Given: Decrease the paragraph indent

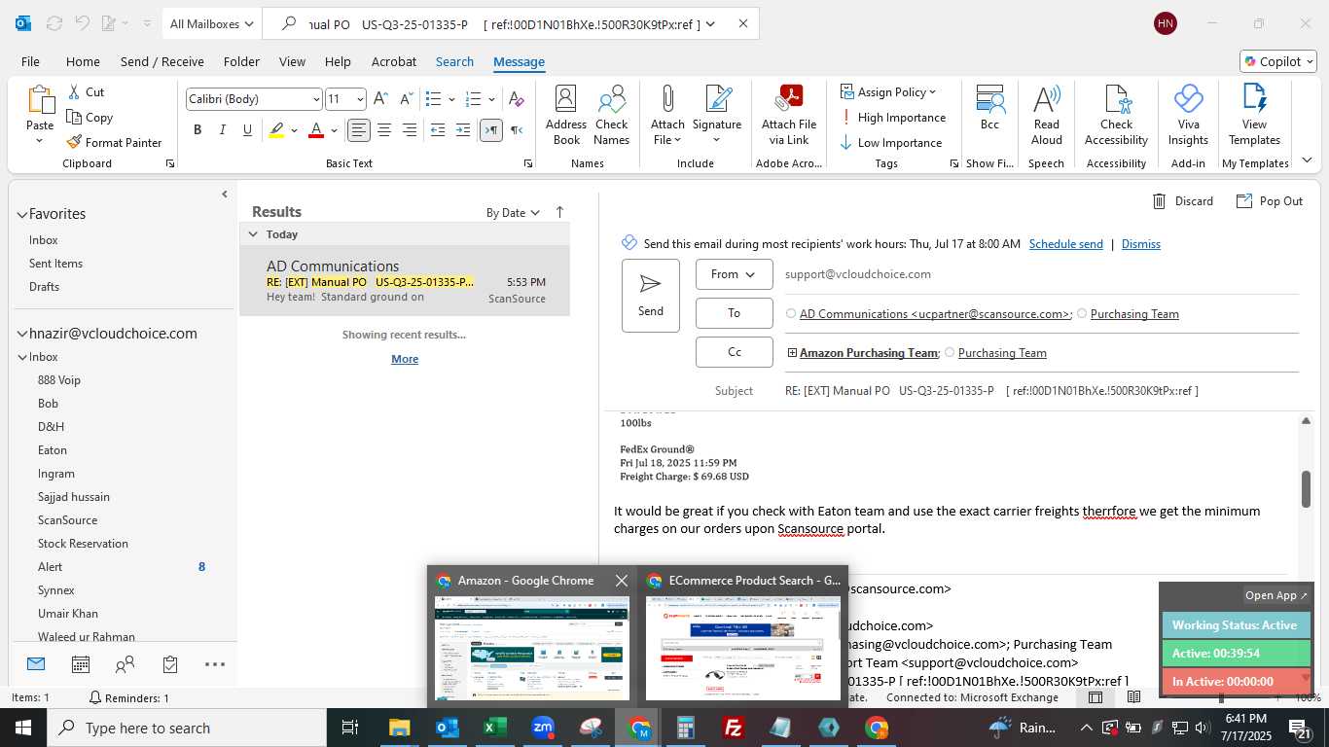Looking at the screenshot, I should point(438,129).
